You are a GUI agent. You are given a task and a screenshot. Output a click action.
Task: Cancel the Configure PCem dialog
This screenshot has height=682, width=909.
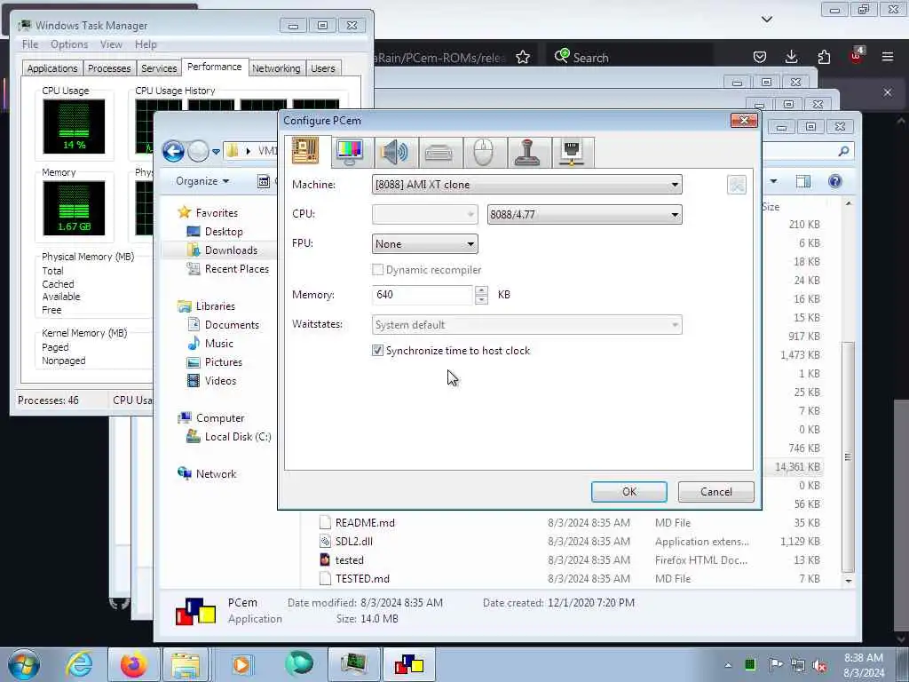point(716,492)
